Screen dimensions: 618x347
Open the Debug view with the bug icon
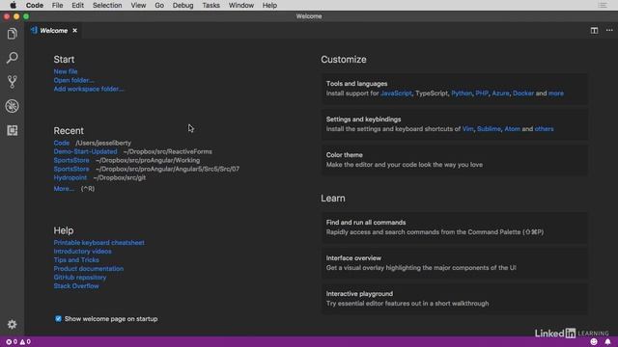pos(13,106)
